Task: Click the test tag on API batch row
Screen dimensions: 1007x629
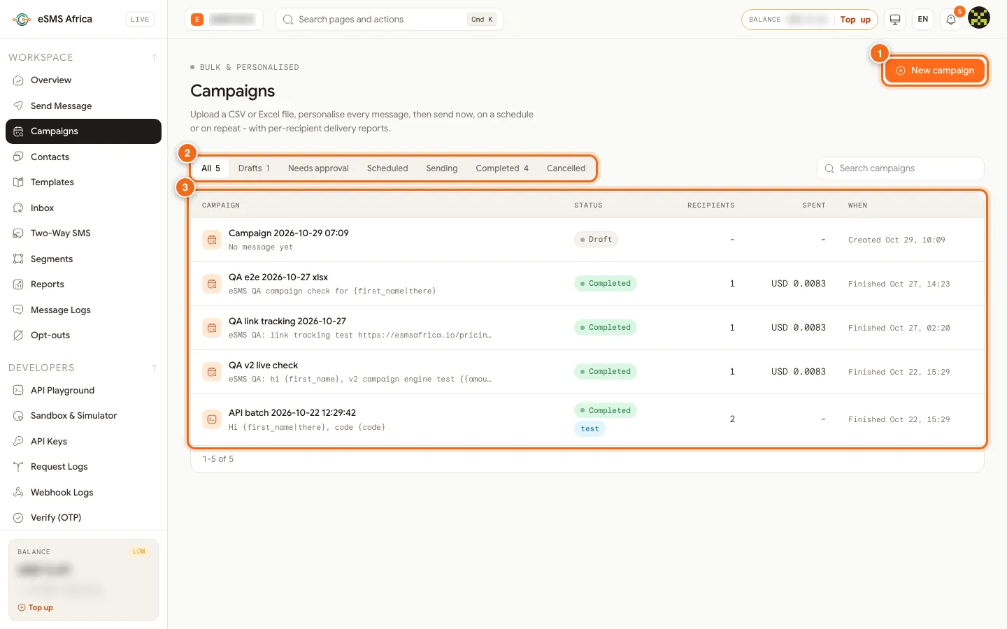Action: click(x=590, y=429)
